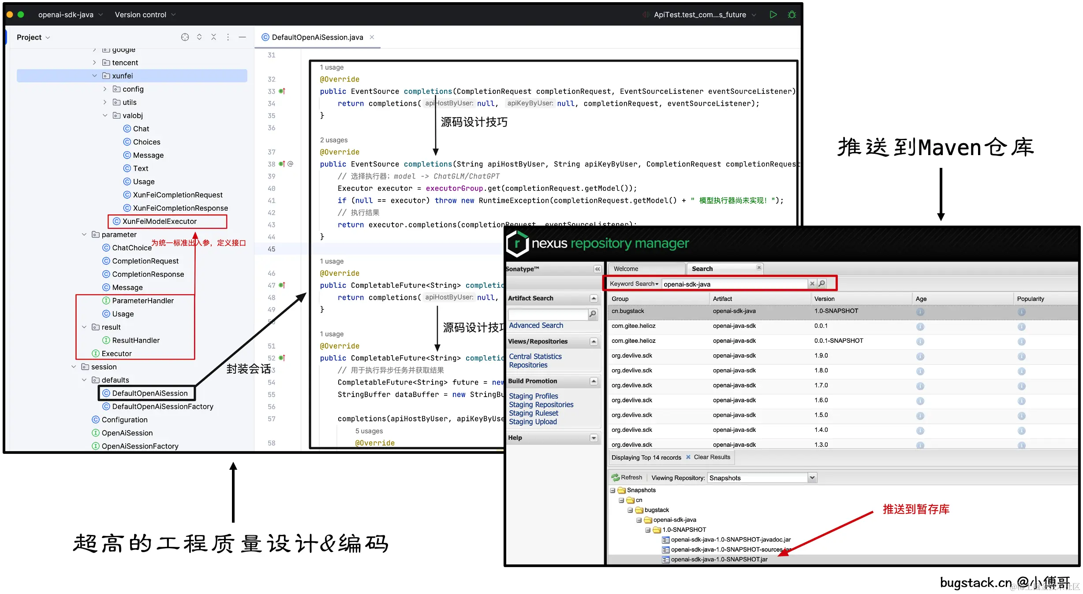Clear the openai-sdk-java keyword search text

(812, 284)
